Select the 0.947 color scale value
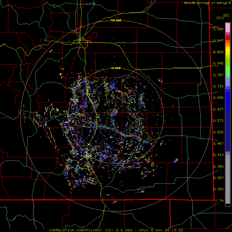 [218, 40]
